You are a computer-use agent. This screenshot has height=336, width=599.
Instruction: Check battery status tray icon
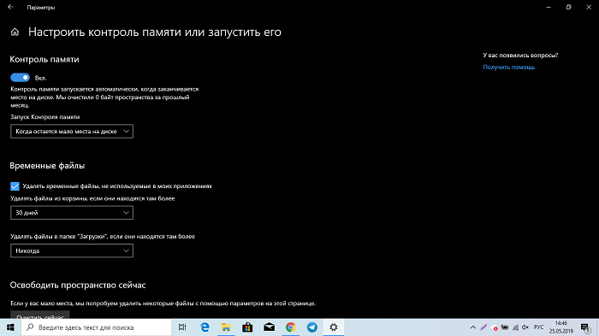click(505, 327)
